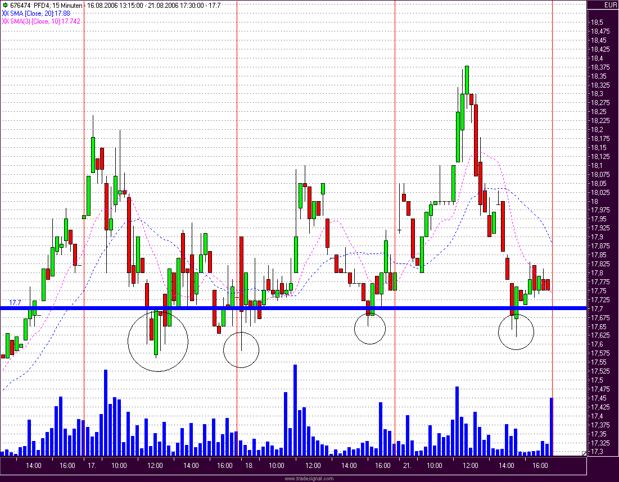The height and width of the screenshot is (482, 619).
Task: Click the '18,375' price axis label
Action: pos(600,67)
